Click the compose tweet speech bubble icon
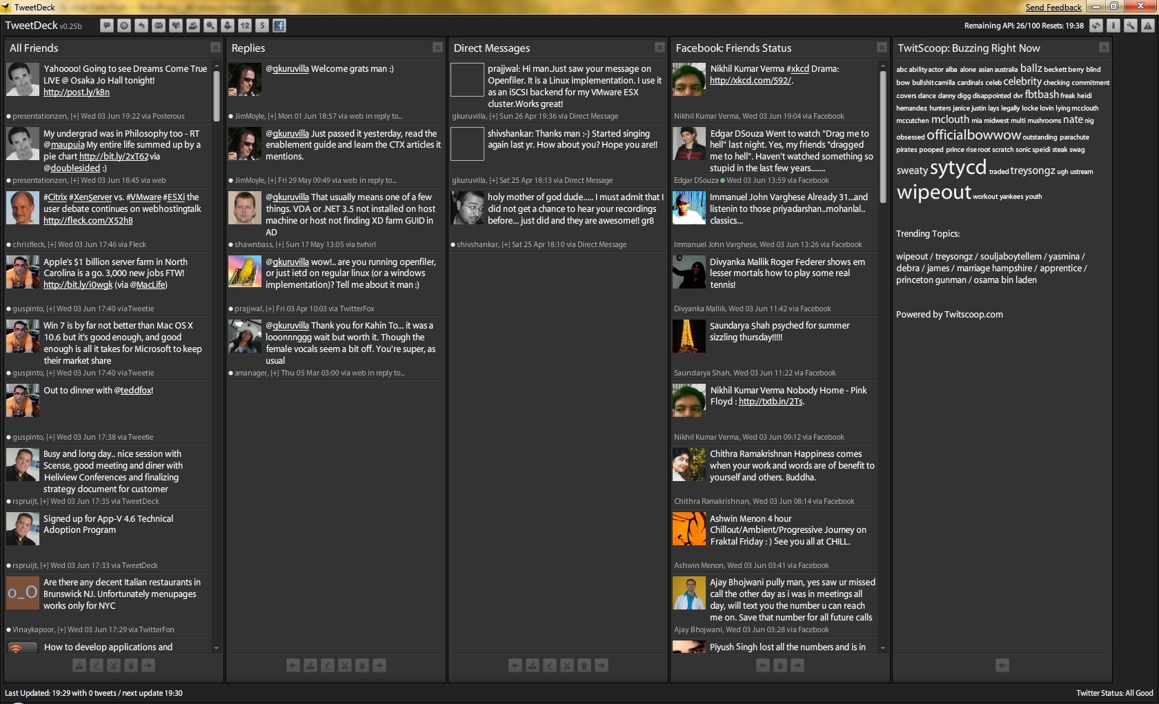Viewport: 1159px width, 704px height. 106,26
